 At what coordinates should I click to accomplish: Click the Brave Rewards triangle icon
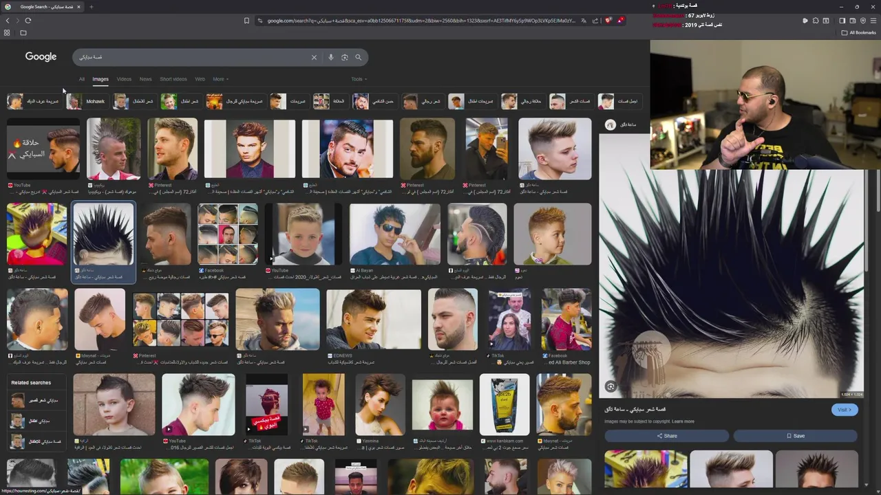click(x=620, y=21)
